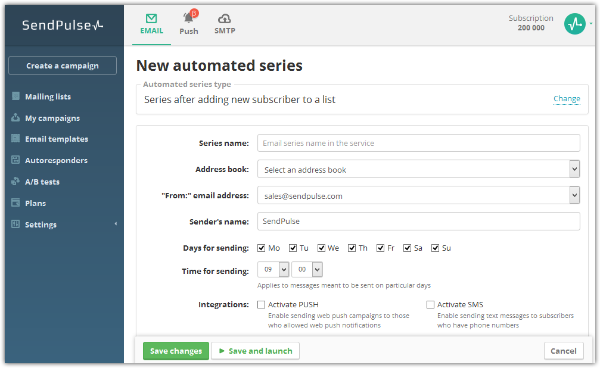Click the A/B tests sidebar icon

(15, 182)
